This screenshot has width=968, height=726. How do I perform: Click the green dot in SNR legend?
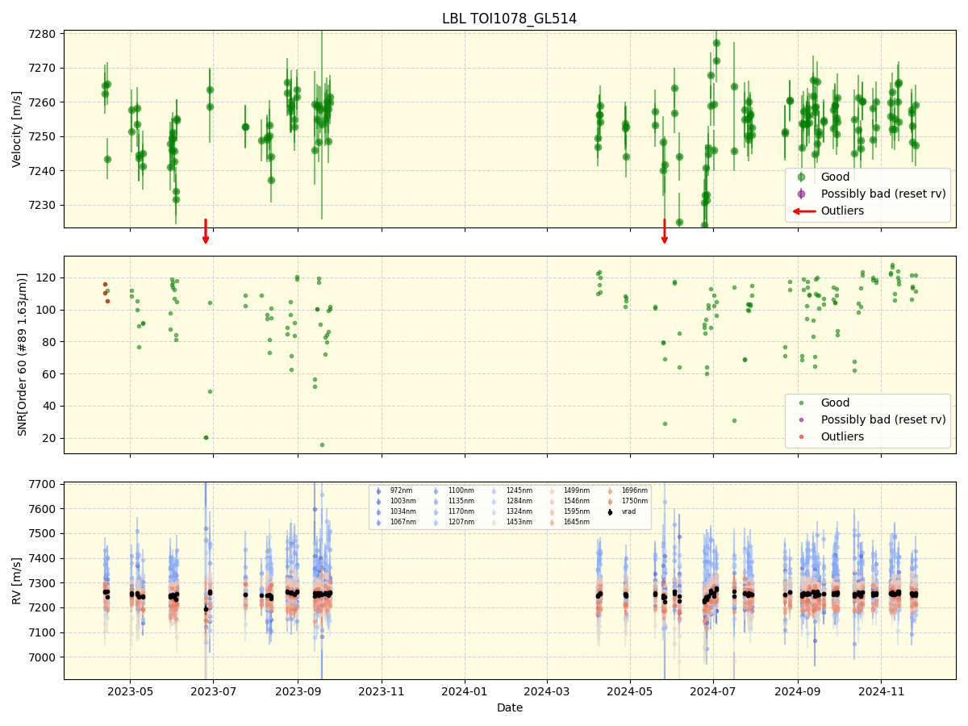(801, 403)
